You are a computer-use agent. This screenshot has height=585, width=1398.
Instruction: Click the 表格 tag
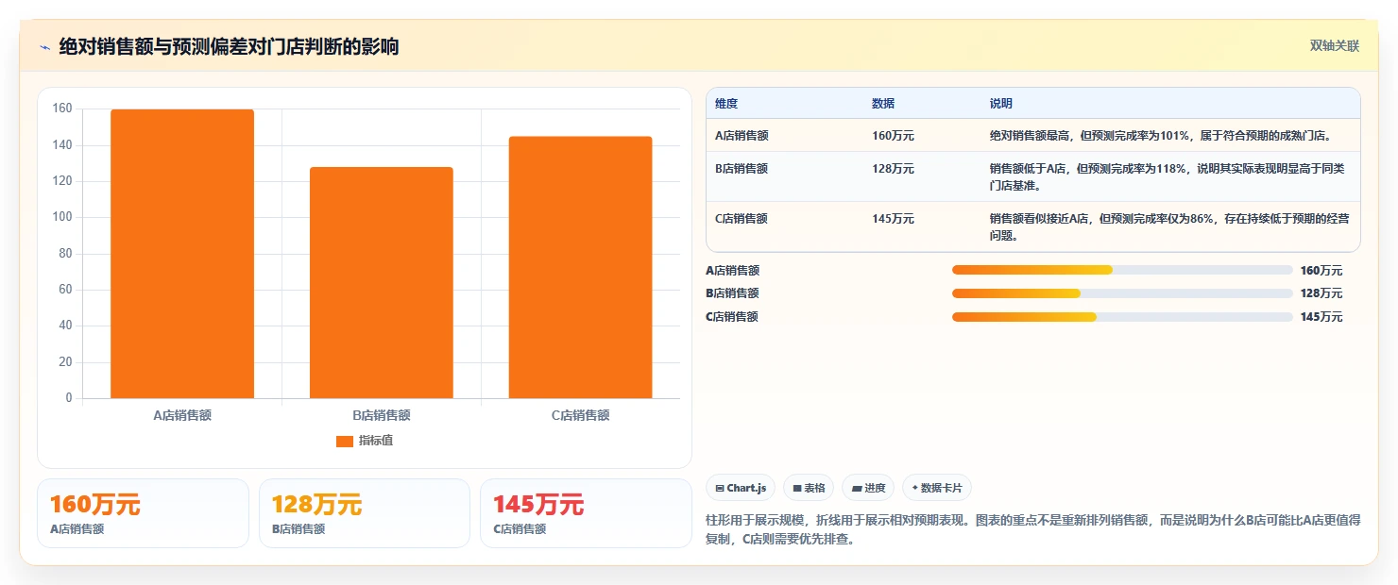(809, 488)
